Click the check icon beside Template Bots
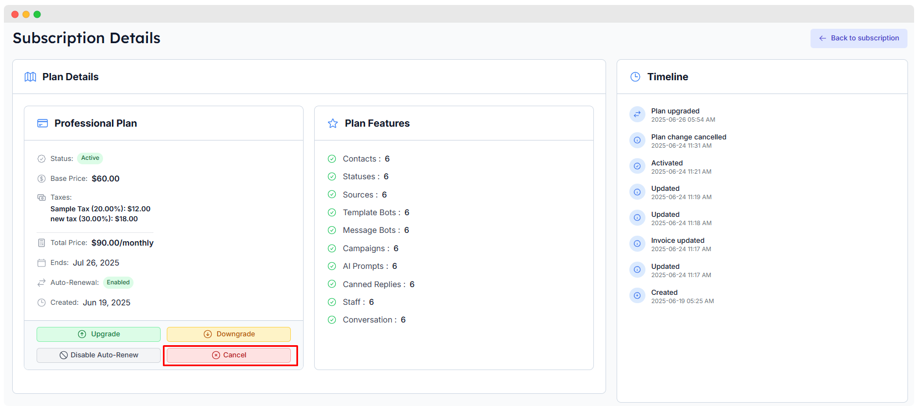Viewport: 918px width, 411px height. coord(332,212)
